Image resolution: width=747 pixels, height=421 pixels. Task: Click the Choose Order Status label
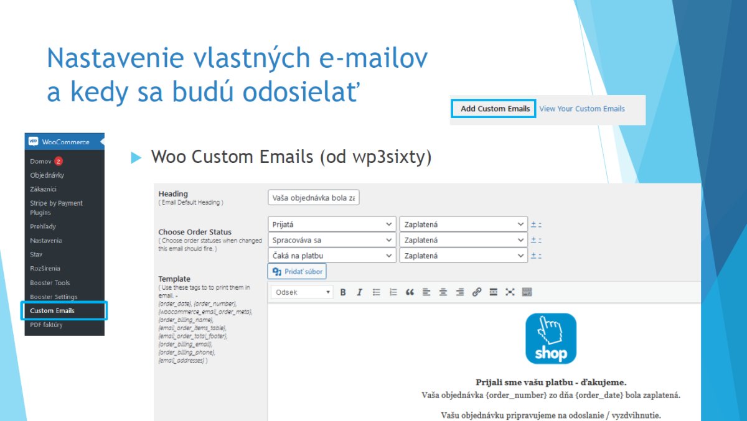(195, 232)
